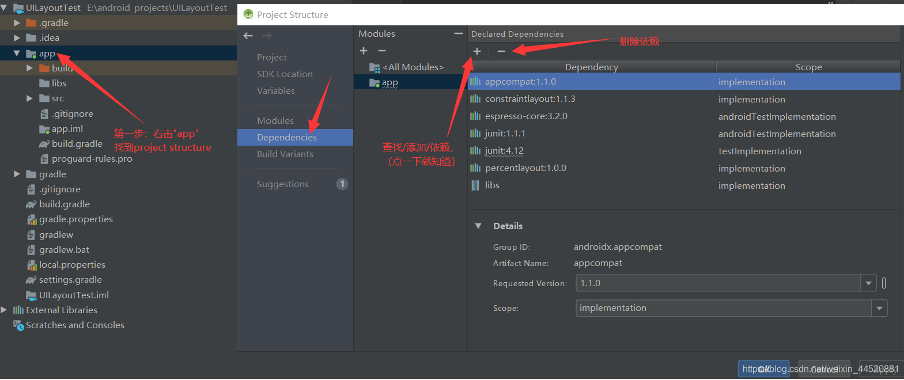Click the junit:4.12 library icon
This screenshot has width=904, height=380.
pyautogui.click(x=475, y=151)
